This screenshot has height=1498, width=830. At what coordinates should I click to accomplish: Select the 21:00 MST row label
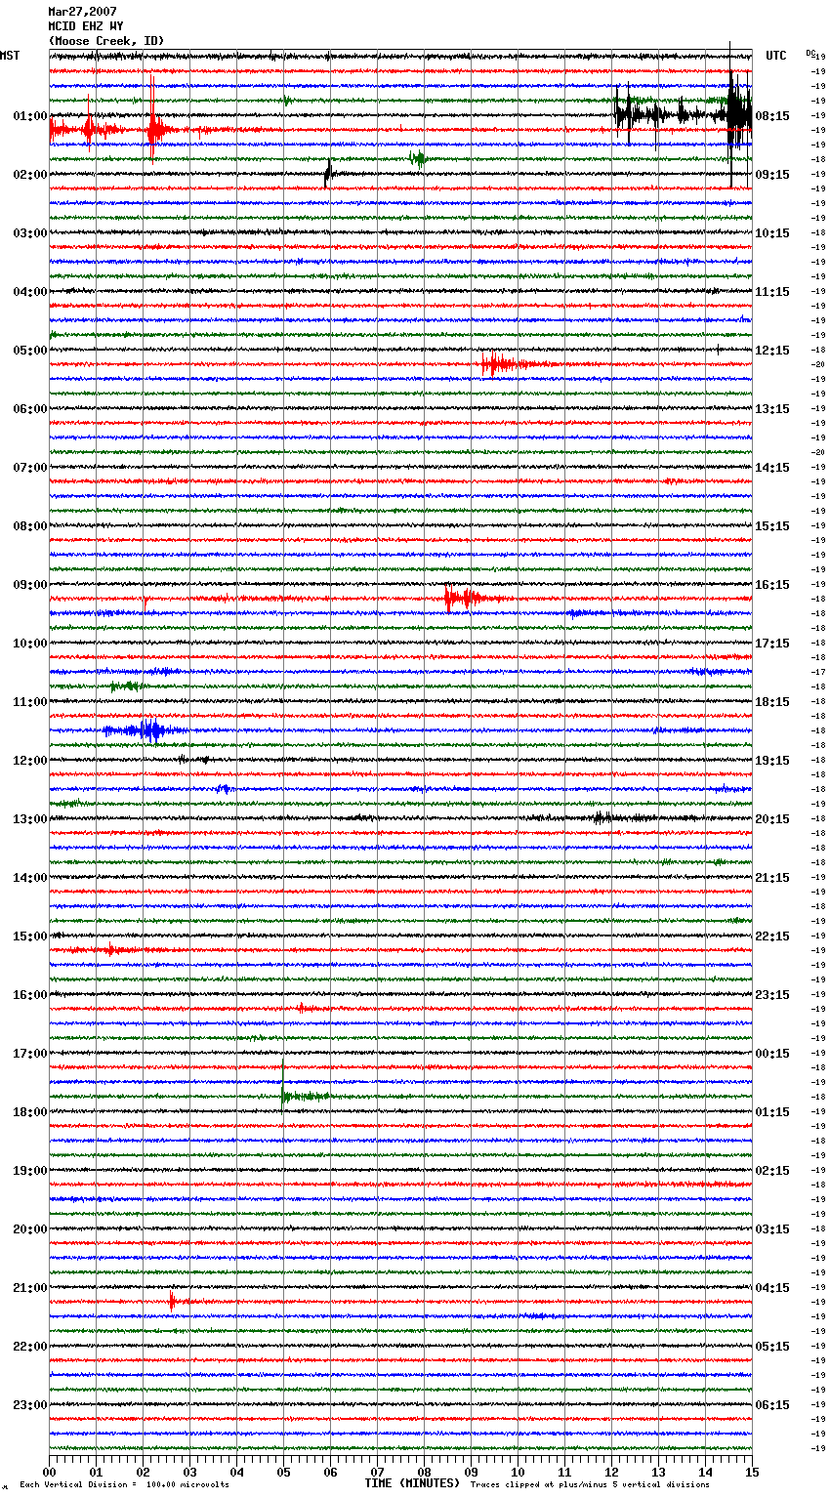(30, 1288)
